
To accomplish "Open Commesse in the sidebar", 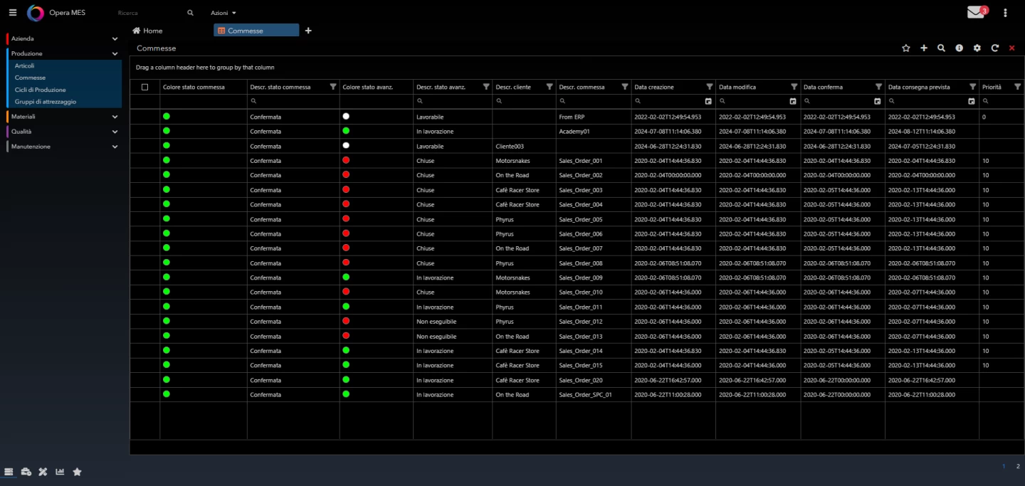I will [30, 78].
